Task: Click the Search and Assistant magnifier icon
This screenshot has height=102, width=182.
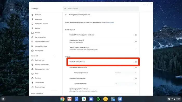Action: coord(32,42)
